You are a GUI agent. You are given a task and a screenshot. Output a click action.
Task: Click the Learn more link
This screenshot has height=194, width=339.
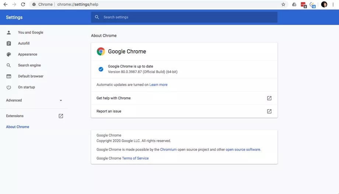click(158, 85)
